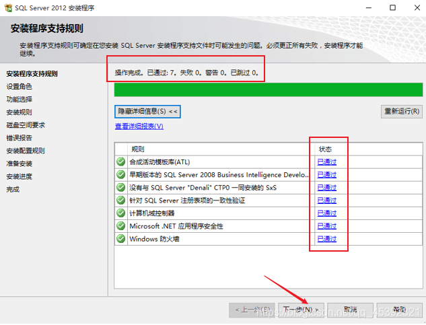Select 完成 step in sidebar

pos(13,189)
